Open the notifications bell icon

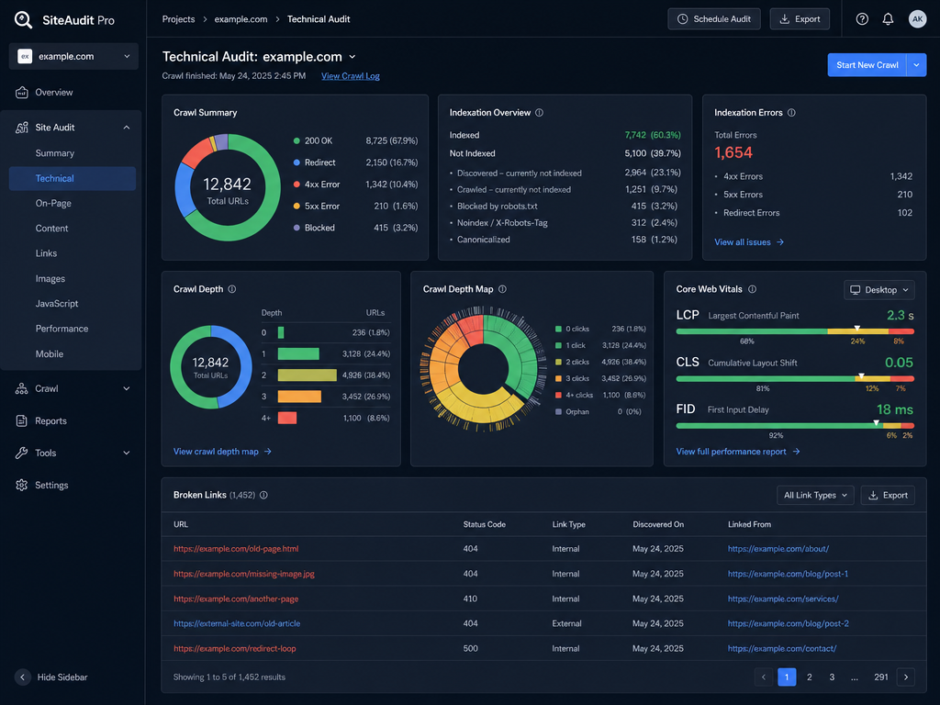[x=888, y=19]
